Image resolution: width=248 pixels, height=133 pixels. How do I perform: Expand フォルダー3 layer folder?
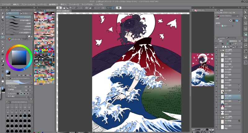[221, 50]
